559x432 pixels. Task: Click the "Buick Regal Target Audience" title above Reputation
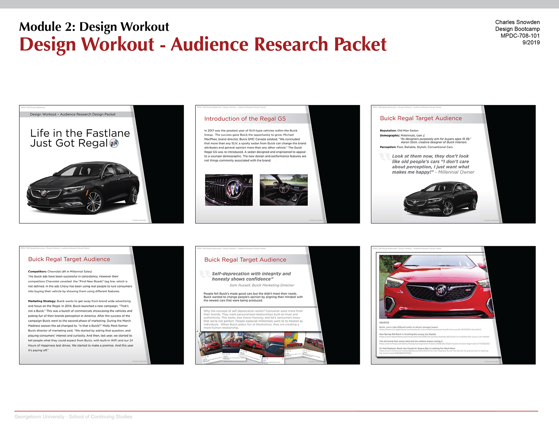point(421,118)
